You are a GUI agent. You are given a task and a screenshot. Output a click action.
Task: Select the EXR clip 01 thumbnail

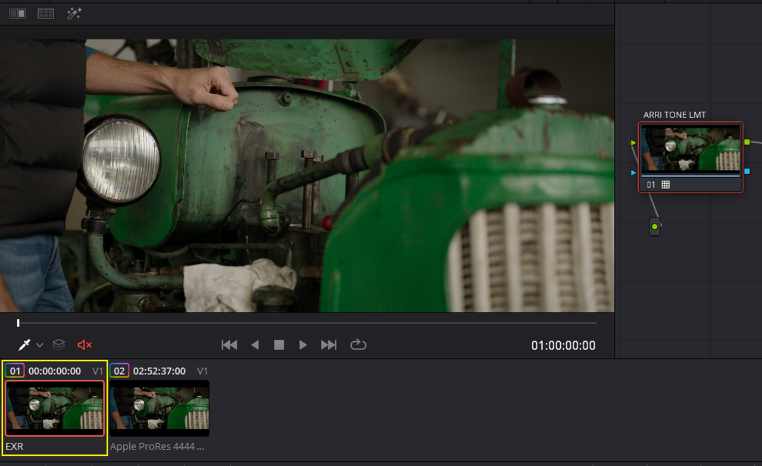click(x=55, y=408)
